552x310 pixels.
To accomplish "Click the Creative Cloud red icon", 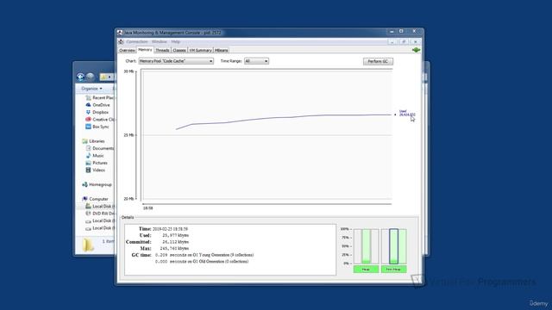I will coord(88,120).
